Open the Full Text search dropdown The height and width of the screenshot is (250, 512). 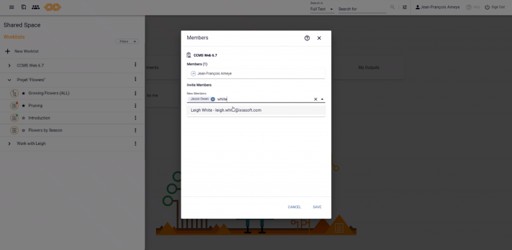322,9
